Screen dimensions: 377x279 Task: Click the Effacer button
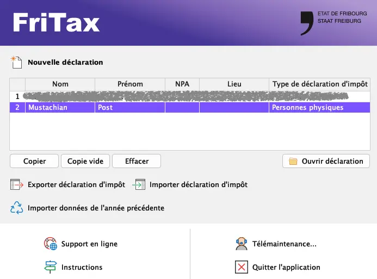137,161
